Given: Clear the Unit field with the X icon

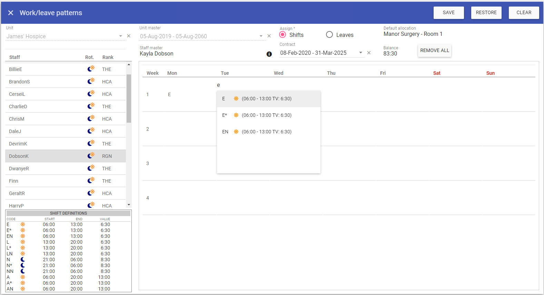Looking at the screenshot, I should [129, 36].
